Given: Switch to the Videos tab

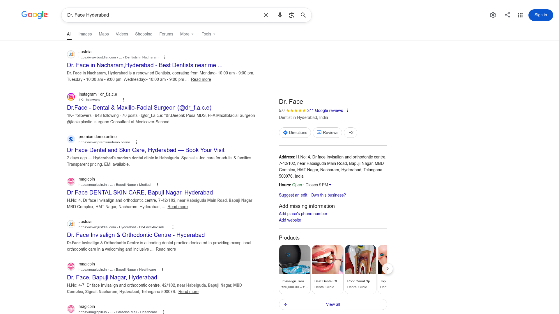Looking at the screenshot, I should point(122,34).
